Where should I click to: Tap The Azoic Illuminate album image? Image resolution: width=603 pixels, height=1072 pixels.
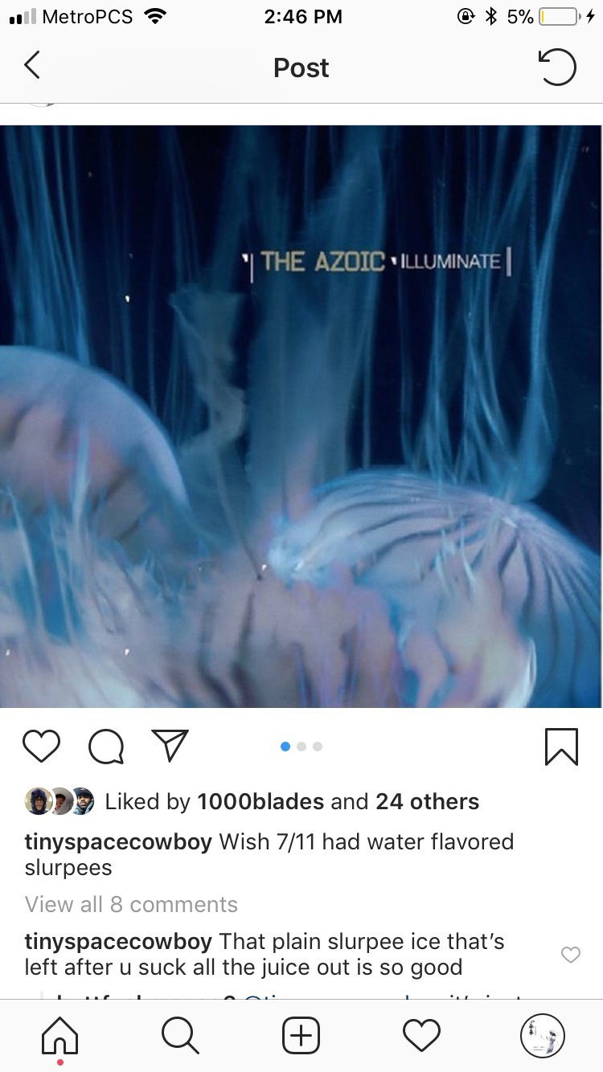[x=301, y=416]
